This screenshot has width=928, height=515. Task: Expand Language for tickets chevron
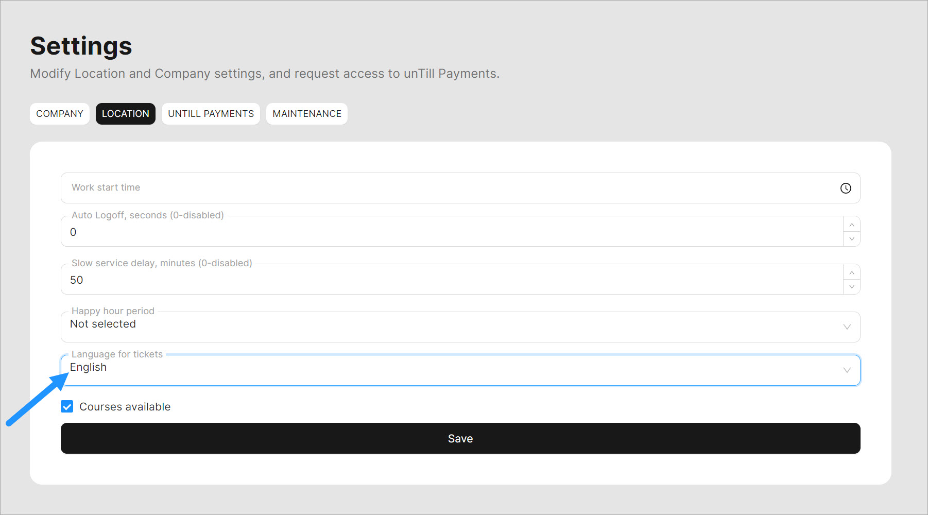pos(847,370)
